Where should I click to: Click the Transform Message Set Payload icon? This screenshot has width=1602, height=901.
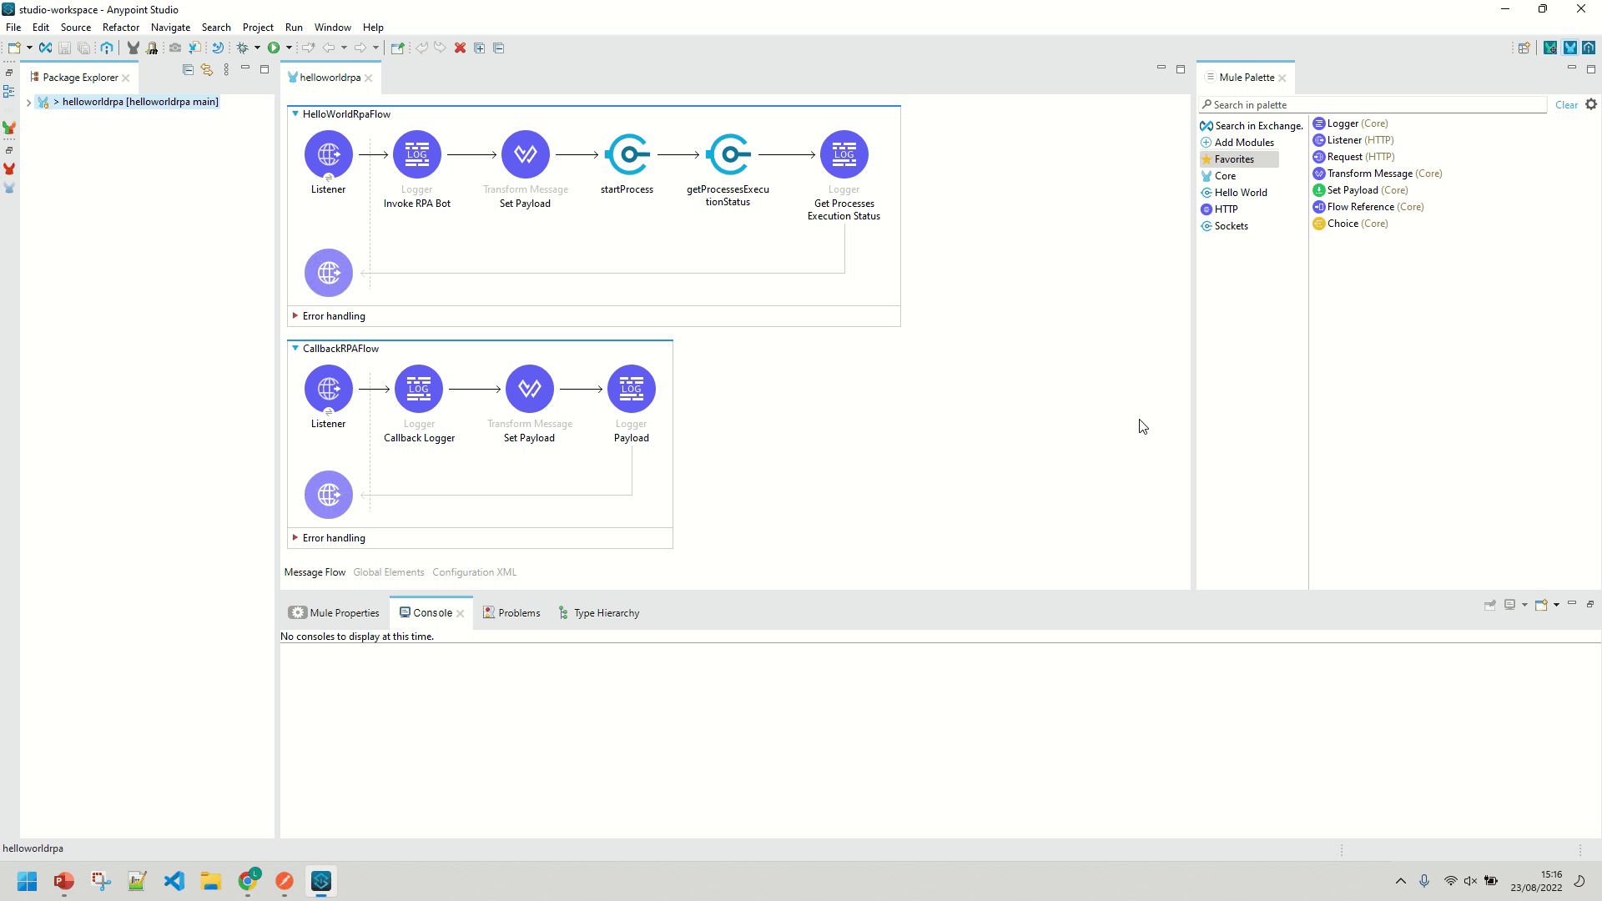tap(526, 153)
